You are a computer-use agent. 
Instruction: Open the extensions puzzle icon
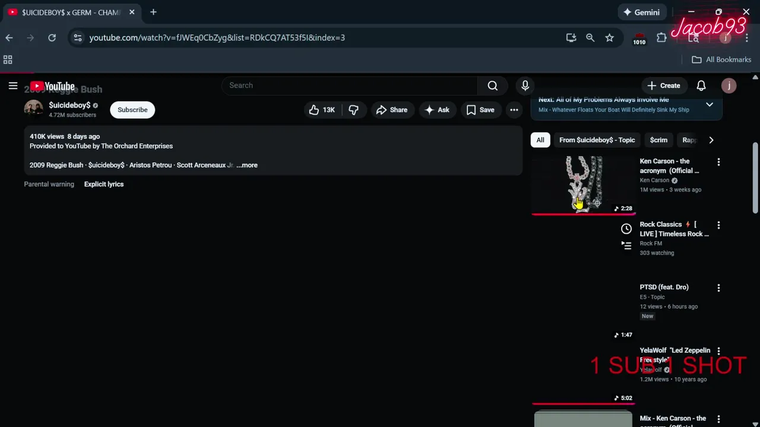661,37
